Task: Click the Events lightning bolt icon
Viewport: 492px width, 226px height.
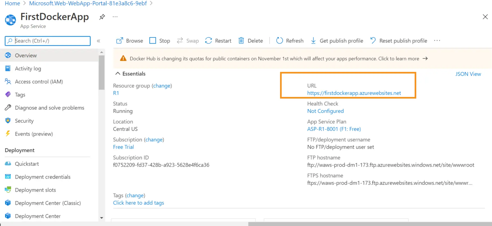Action: click(8, 134)
